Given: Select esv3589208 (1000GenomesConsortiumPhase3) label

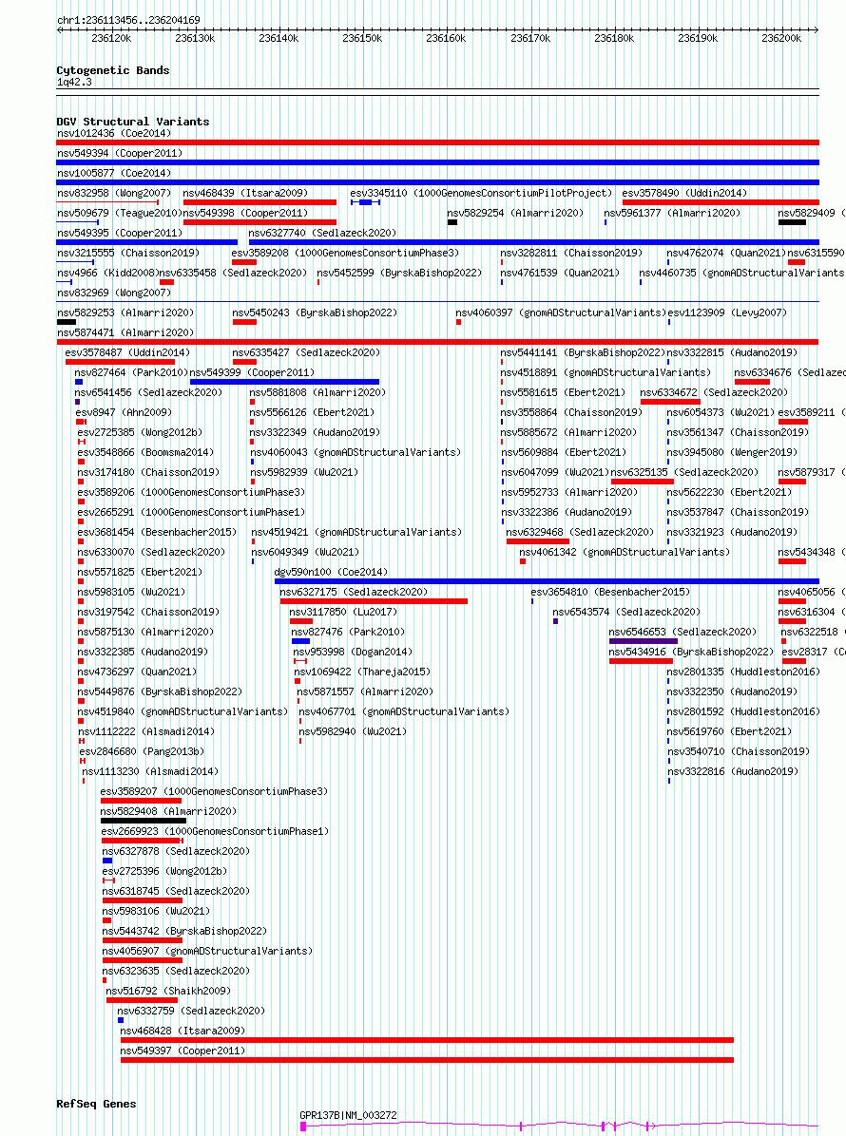Looking at the screenshot, I should [x=345, y=253].
